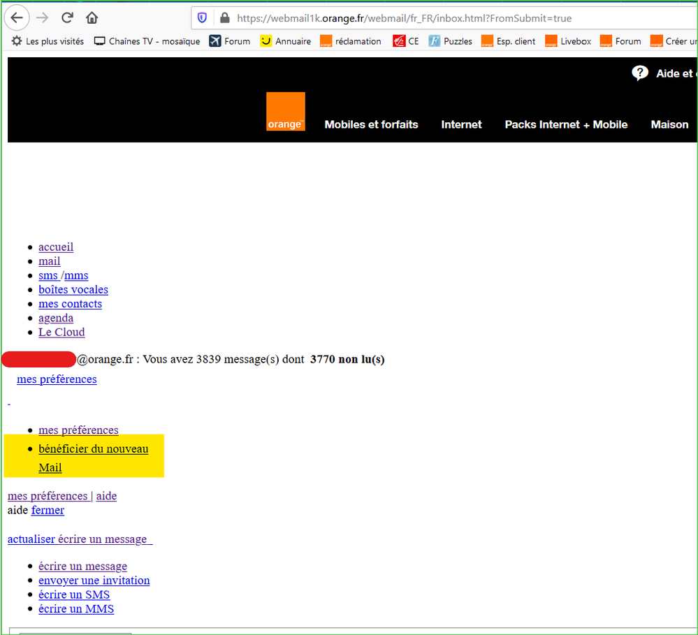This screenshot has width=698, height=635.
Task: Go to the accueil link
Action: [56, 247]
